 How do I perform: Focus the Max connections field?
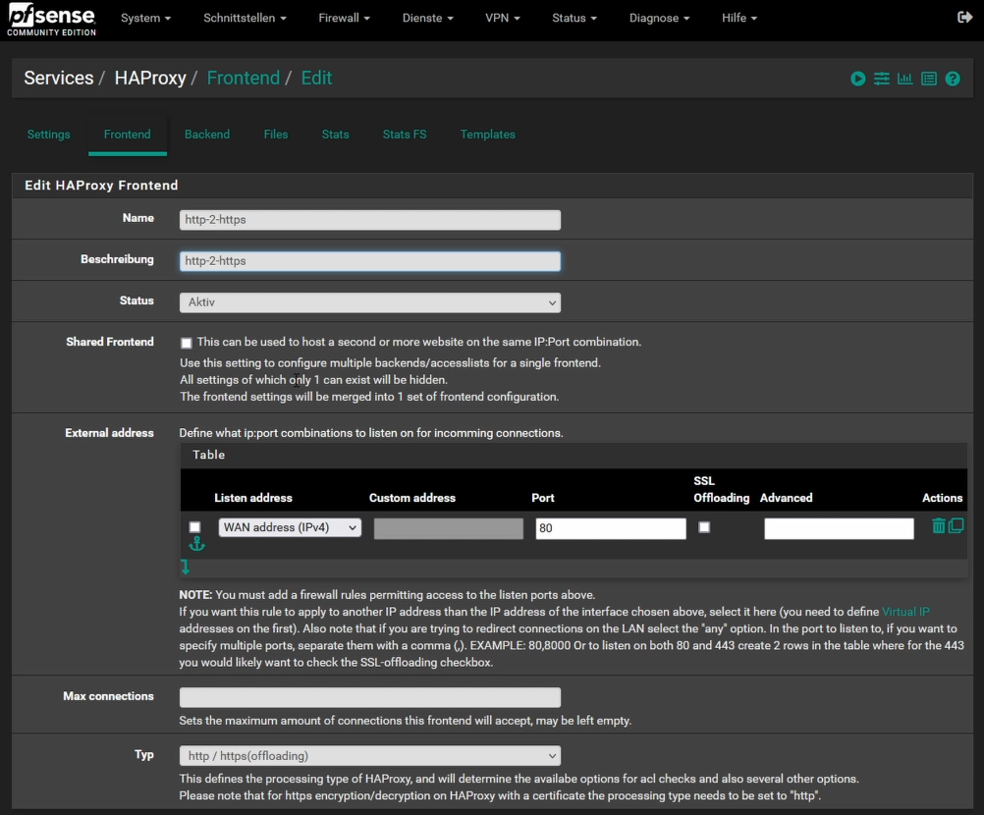[x=370, y=697]
